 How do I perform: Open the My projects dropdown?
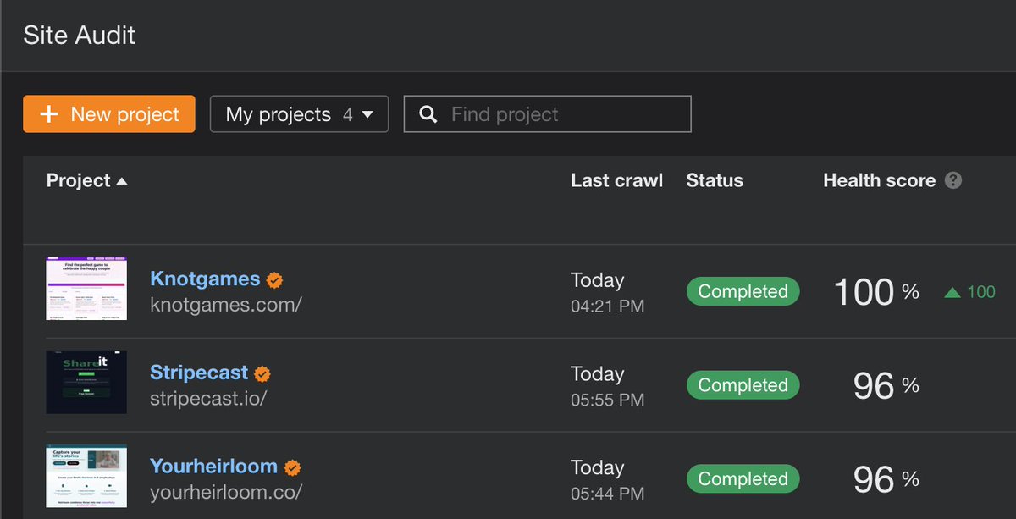point(299,114)
